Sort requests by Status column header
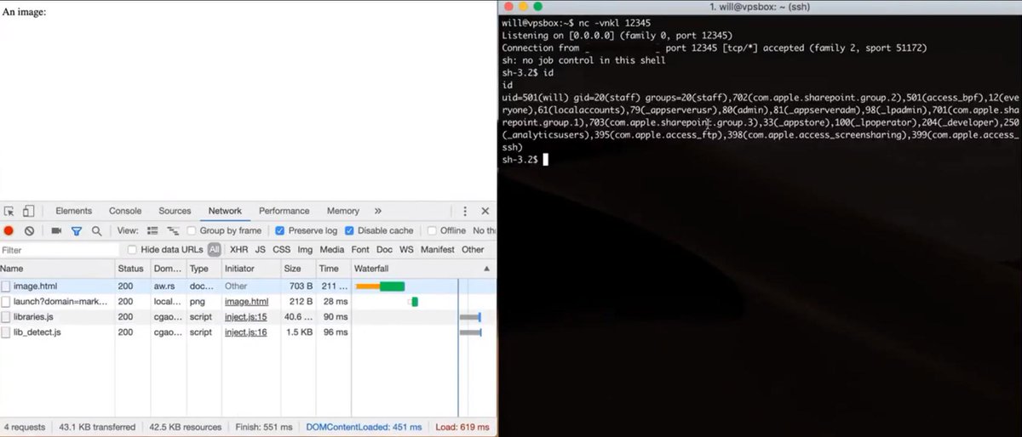This screenshot has height=437, width=1022. click(131, 269)
